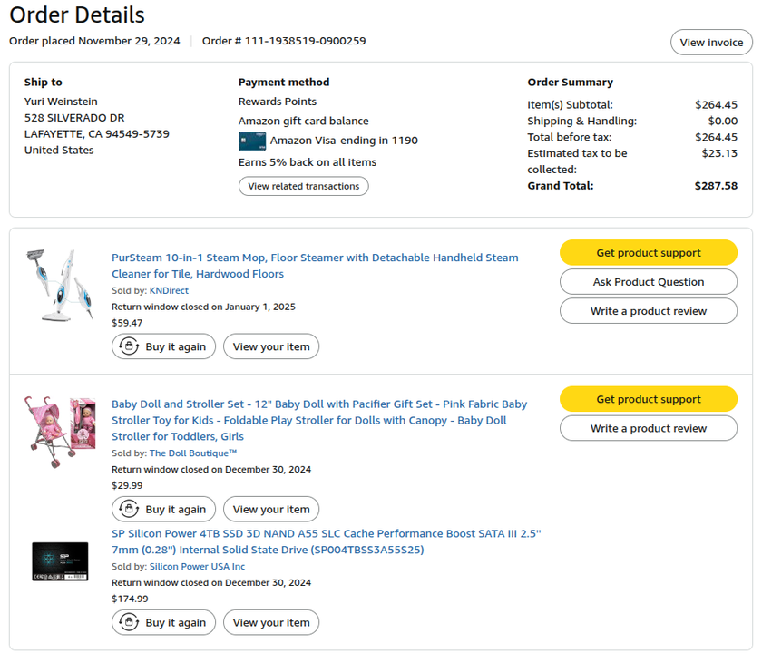Click the doll stroller Buy it again icon
Image resolution: width=762 pixels, height=653 pixels.
pos(129,510)
